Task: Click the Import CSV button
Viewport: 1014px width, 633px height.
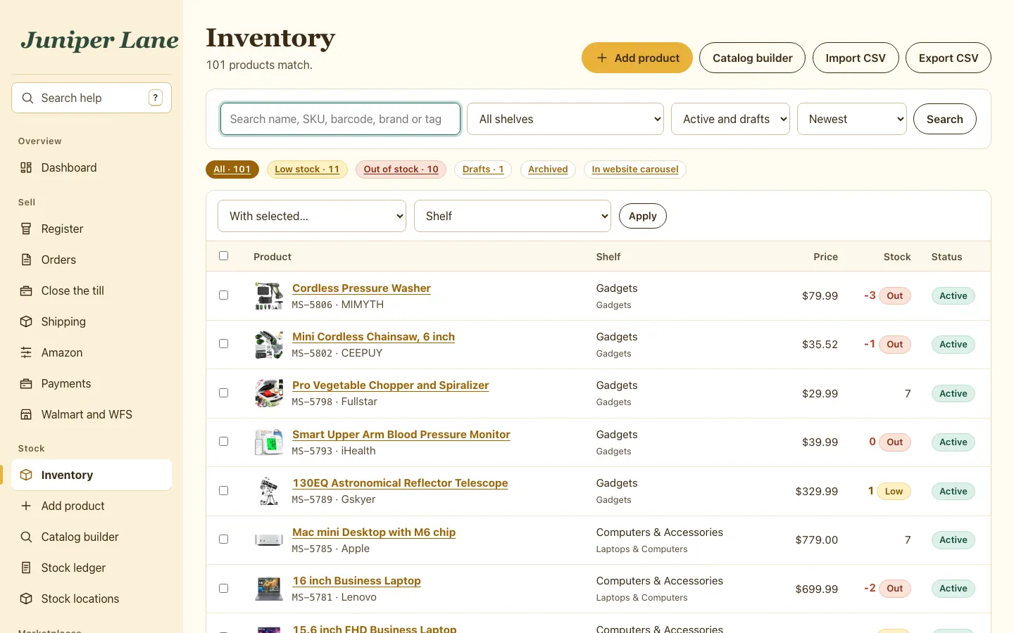Action: [x=856, y=58]
